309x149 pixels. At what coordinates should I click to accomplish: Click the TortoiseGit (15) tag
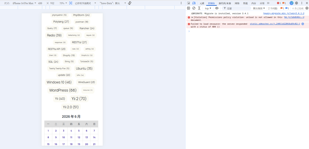point(87,62)
